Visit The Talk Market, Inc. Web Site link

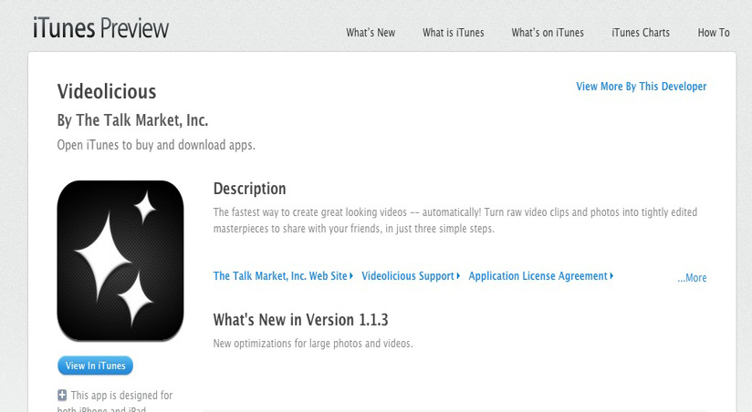click(x=283, y=276)
